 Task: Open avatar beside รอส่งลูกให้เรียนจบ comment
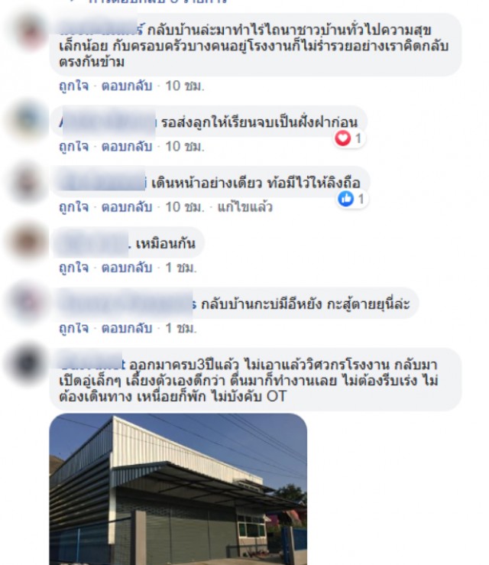pyautogui.click(x=28, y=120)
